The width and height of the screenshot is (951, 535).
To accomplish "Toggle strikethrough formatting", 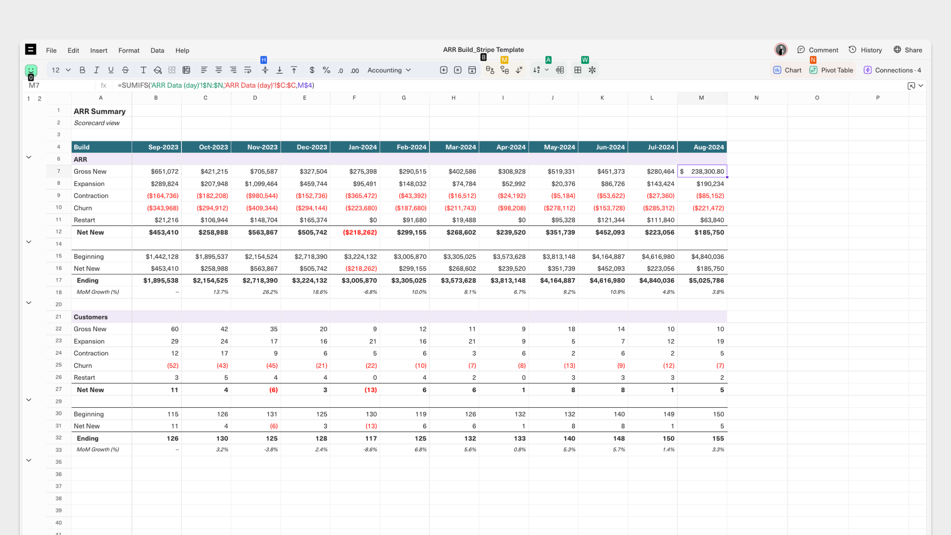I will [125, 70].
